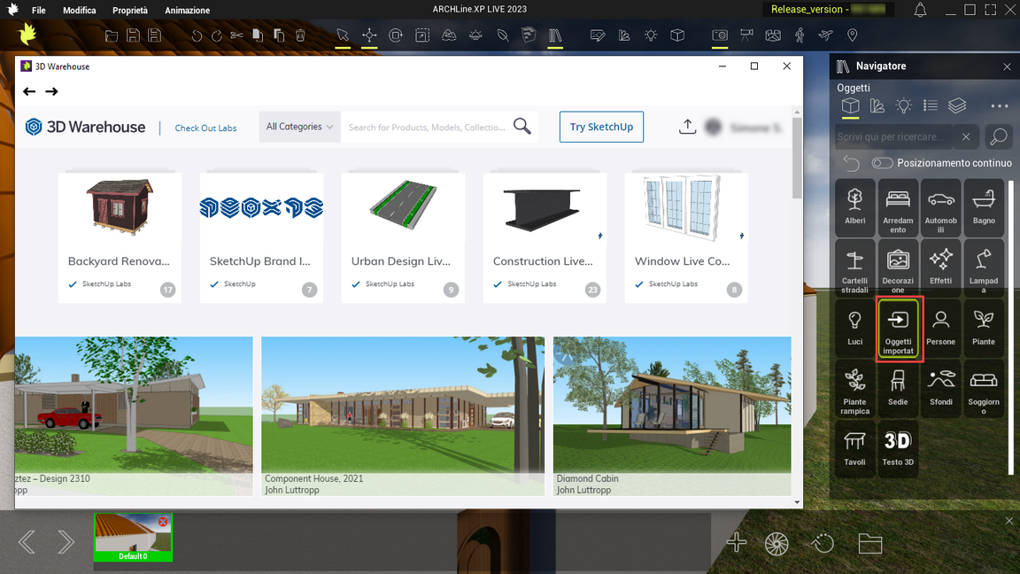Screen dimensions: 1020x574
Task: Open the Arredamento object category
Action: 898,208
